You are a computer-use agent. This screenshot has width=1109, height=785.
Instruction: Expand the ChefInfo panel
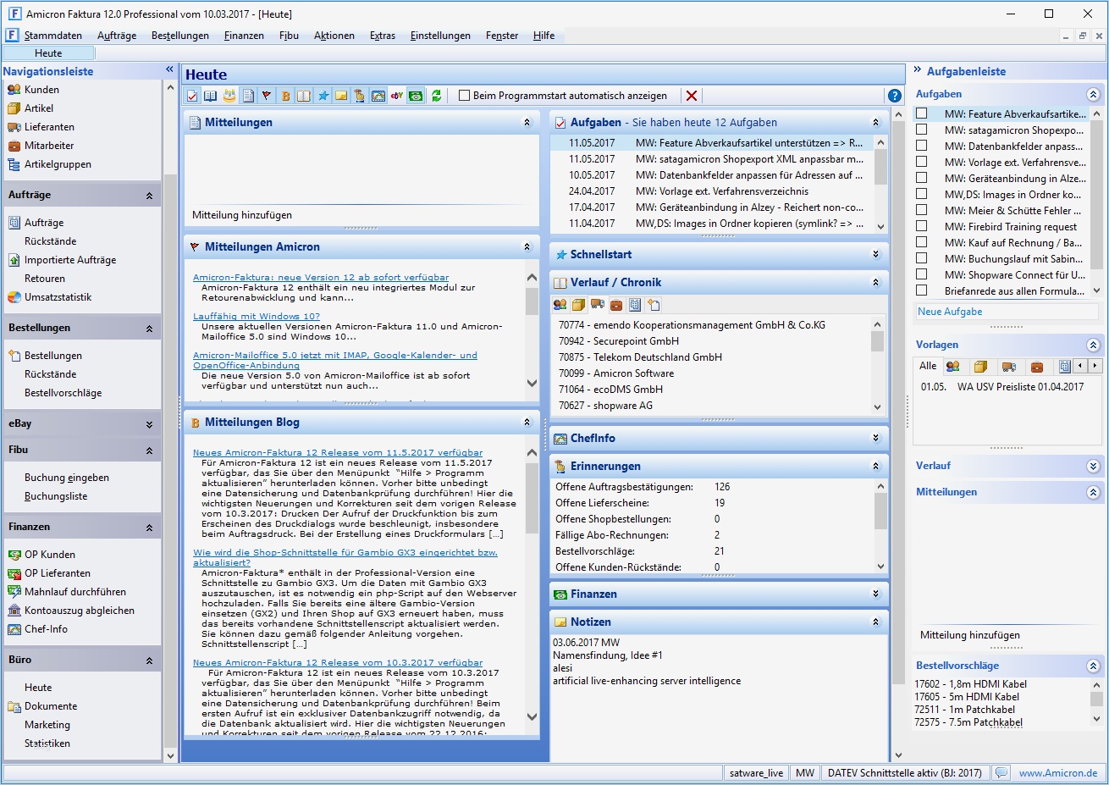pos(876,438)
